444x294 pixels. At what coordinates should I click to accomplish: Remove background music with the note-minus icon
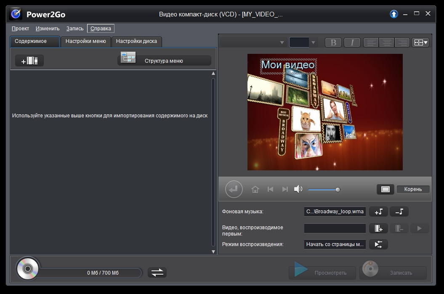pyautogui.click(x=399, y=212)
